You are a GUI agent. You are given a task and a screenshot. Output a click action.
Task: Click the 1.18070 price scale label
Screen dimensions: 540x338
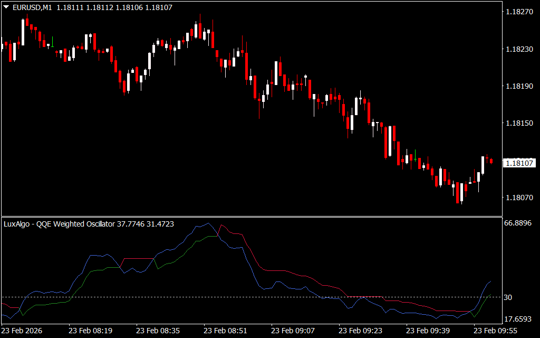tap(519, 198)
